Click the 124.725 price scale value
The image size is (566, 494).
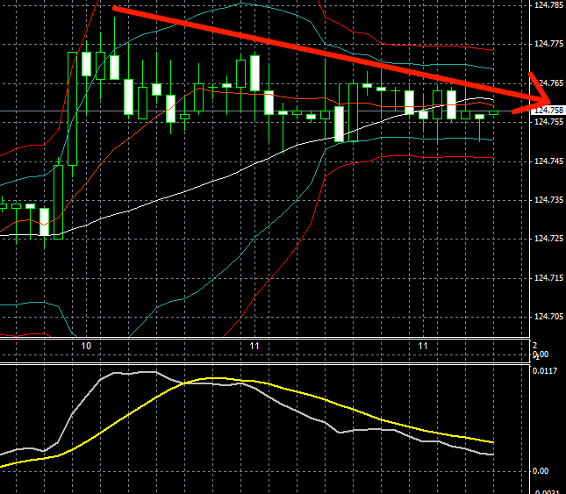point(548,239)
